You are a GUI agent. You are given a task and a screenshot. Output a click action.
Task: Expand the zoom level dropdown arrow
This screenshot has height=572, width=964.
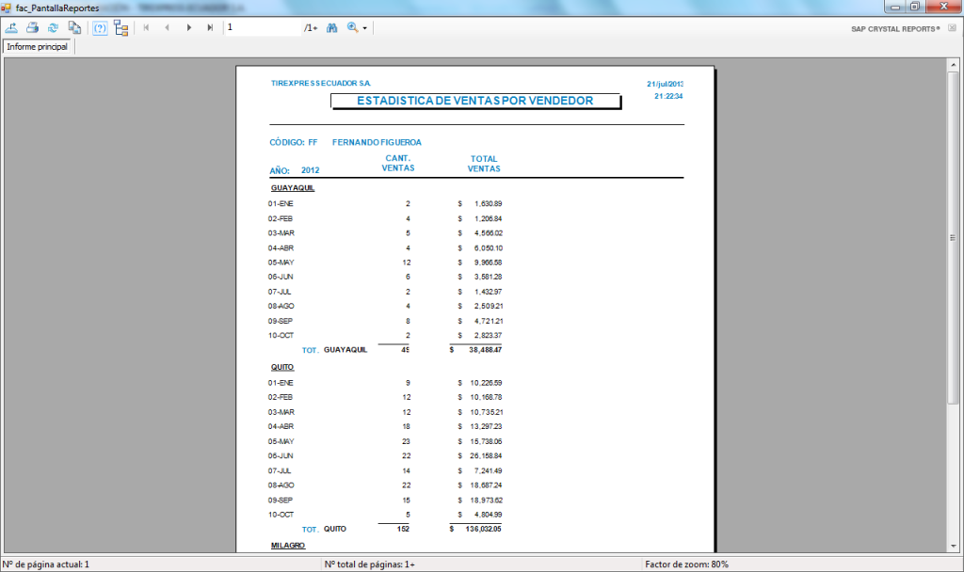pyautogui.click(x=365, y=28)
